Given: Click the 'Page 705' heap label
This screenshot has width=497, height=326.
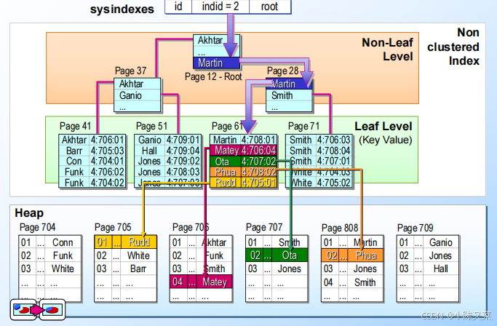Looking at the screenshot, I should [113, 227].
